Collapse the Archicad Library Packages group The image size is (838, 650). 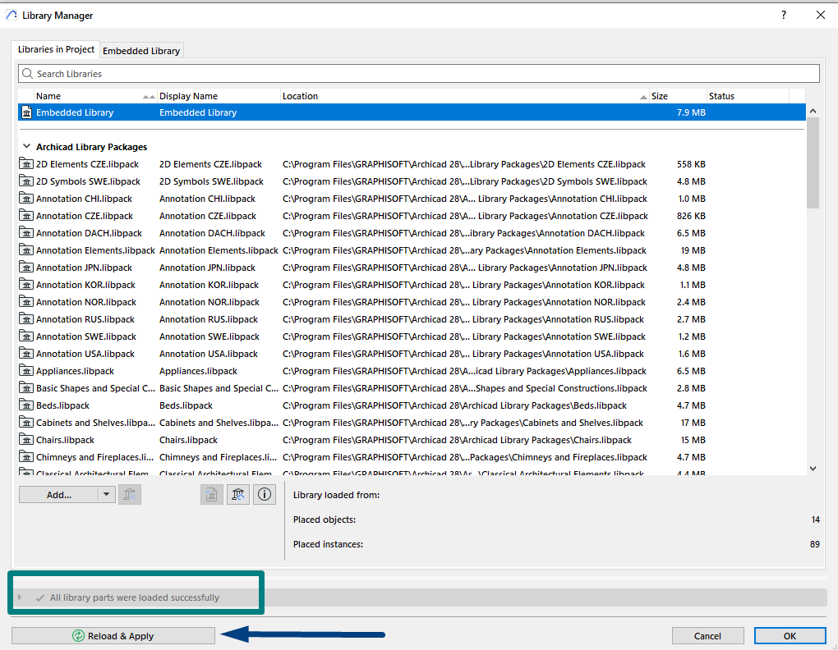point(26,146)
